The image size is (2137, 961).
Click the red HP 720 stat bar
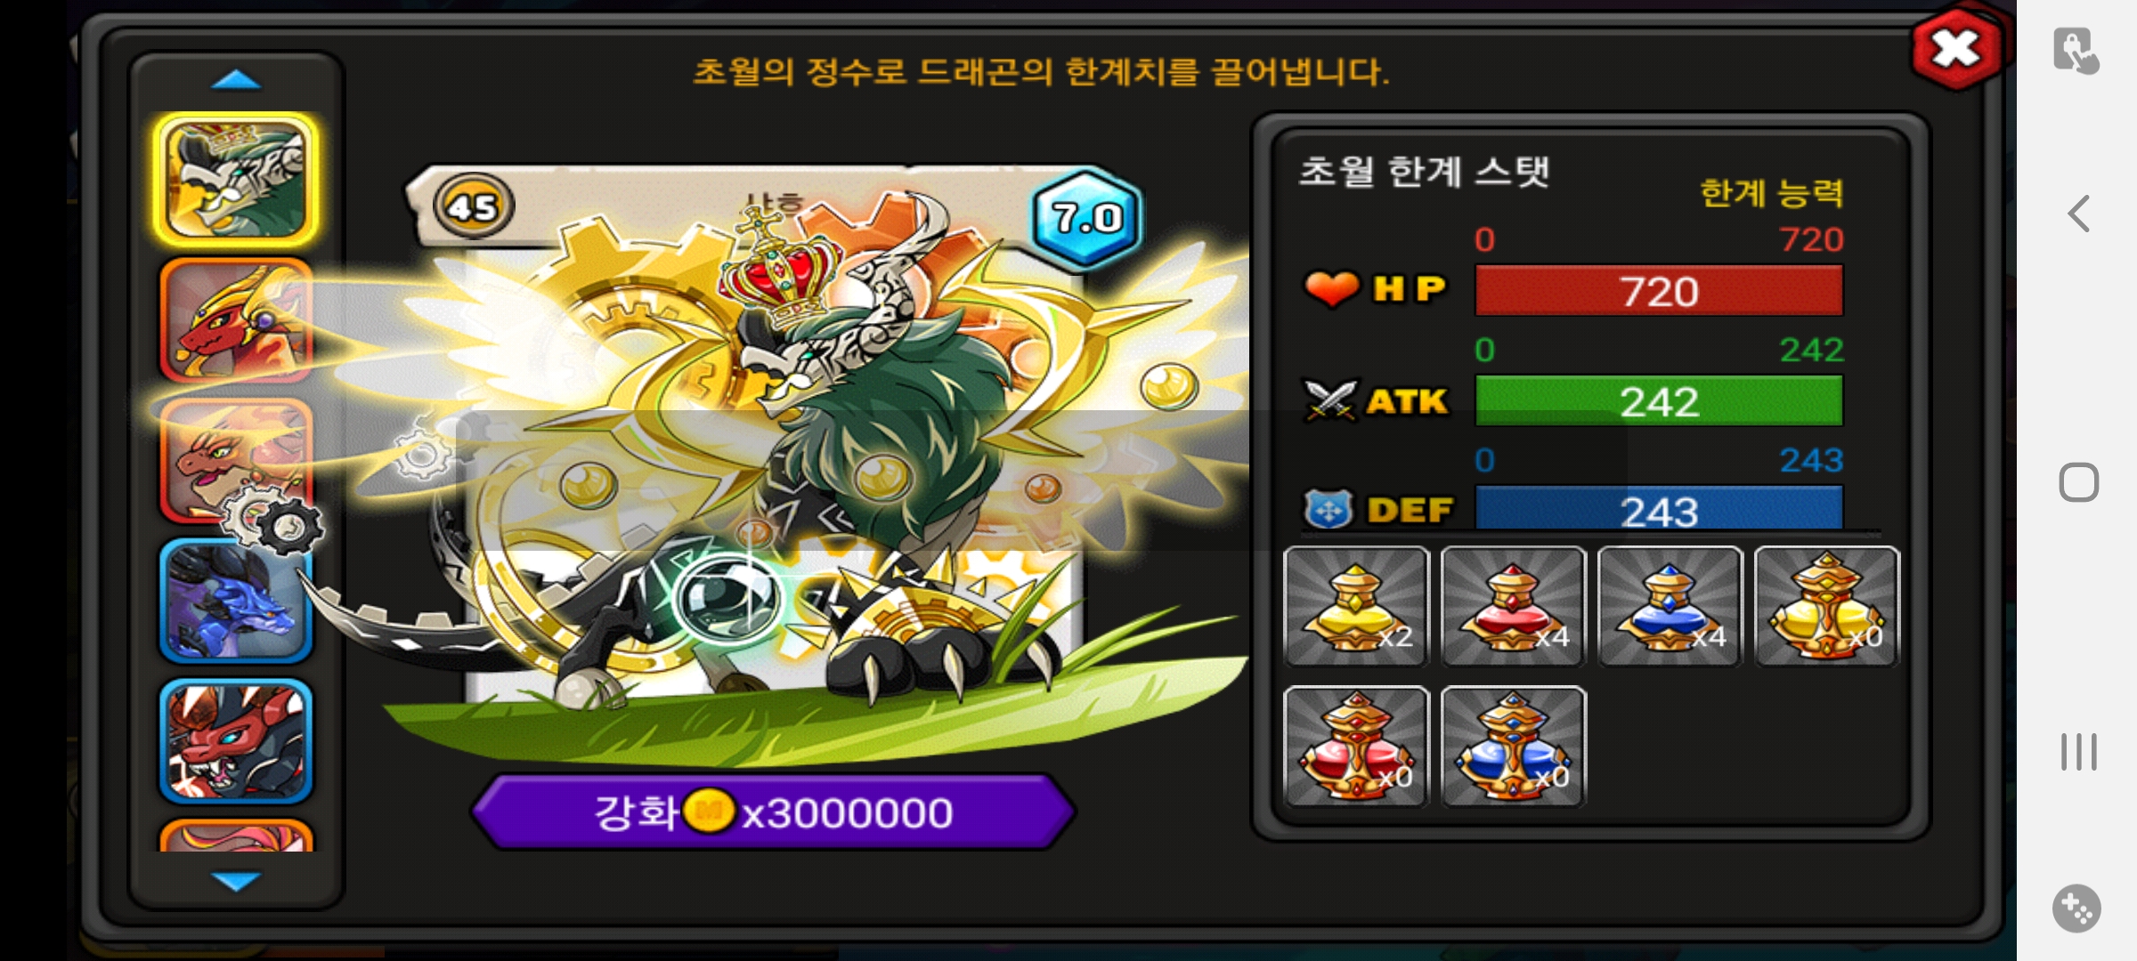(1659, 291)
